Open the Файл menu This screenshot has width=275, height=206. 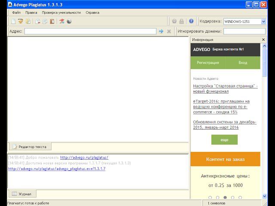[16, 12]
